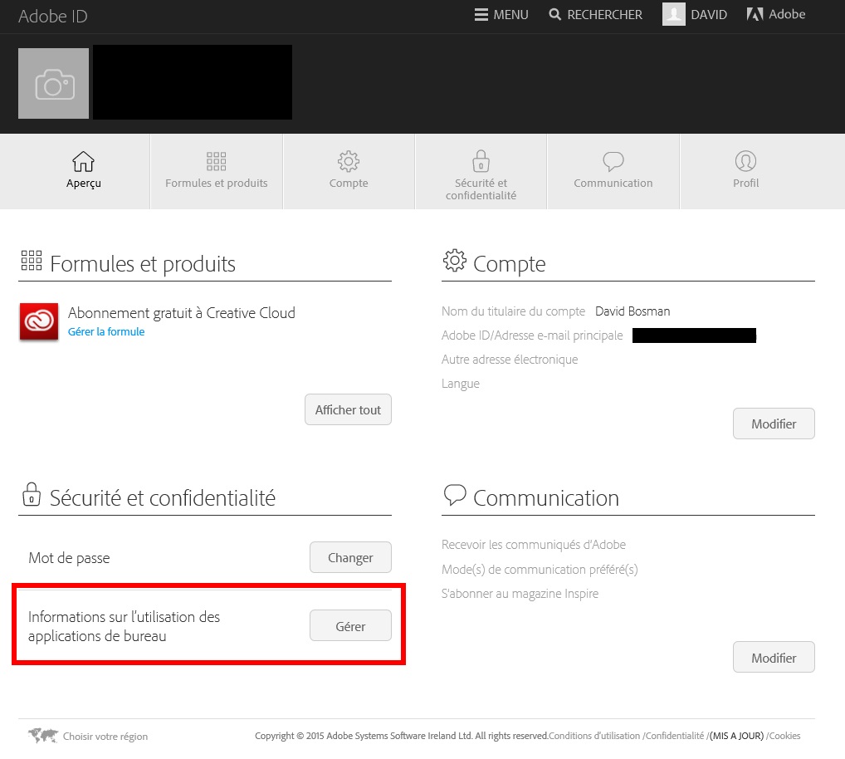Click Mode(s) de communication préféré(s) text
The width and height of the screenshot is (845, 759).
point(540,570)
